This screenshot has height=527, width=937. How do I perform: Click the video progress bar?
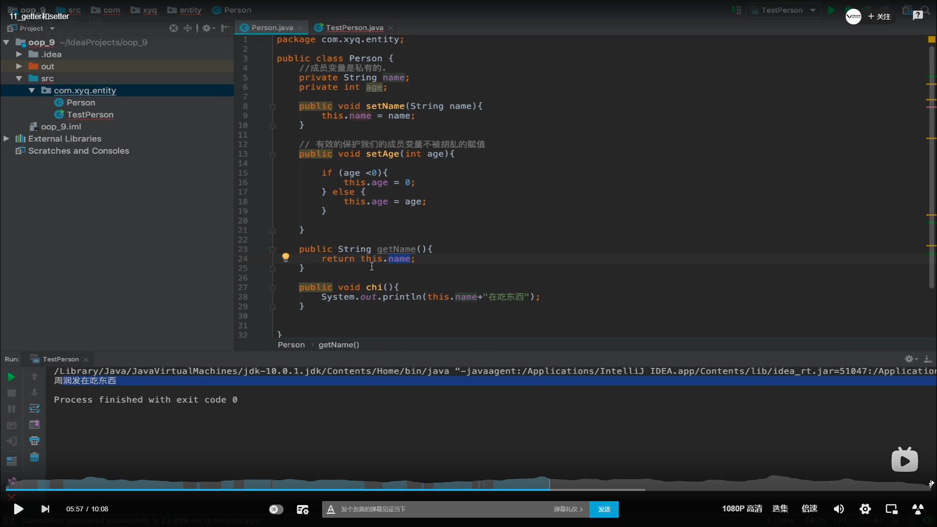[x=468, y=489]
